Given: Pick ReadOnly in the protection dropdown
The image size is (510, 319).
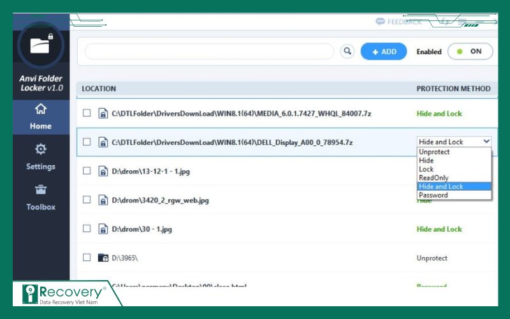Looking at the screenshot, I should (433, 178).
